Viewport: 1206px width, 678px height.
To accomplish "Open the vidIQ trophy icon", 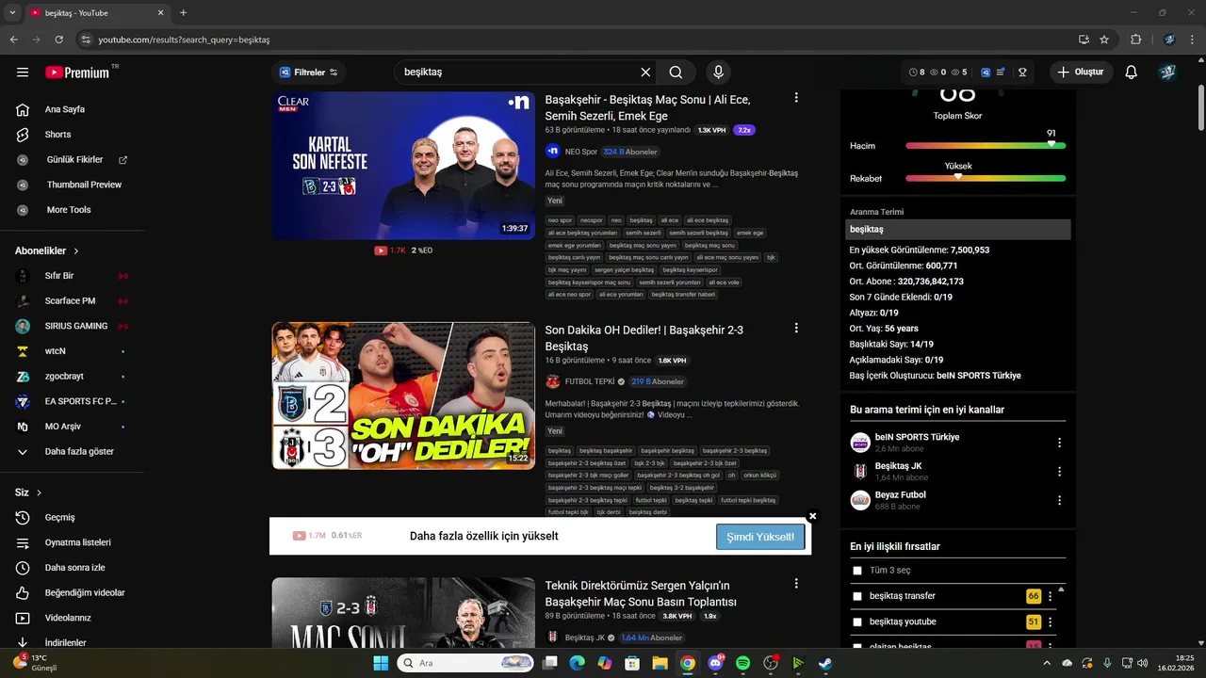I will pos(1021,73).
